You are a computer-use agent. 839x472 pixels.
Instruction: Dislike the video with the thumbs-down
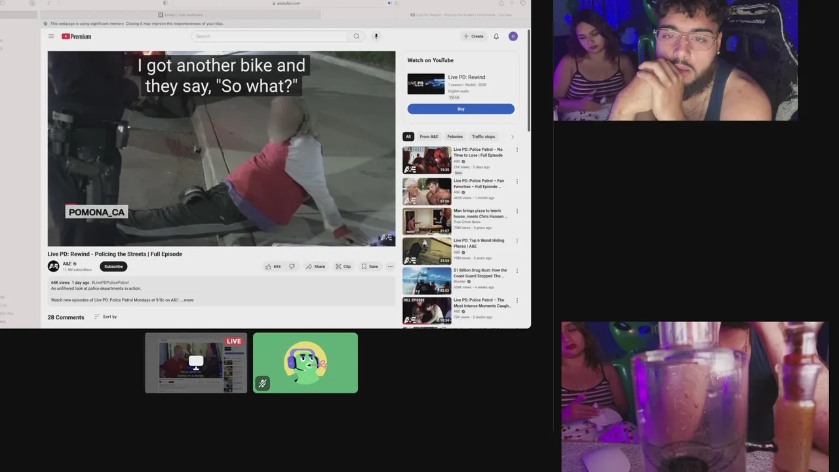(x=292, y=266)
